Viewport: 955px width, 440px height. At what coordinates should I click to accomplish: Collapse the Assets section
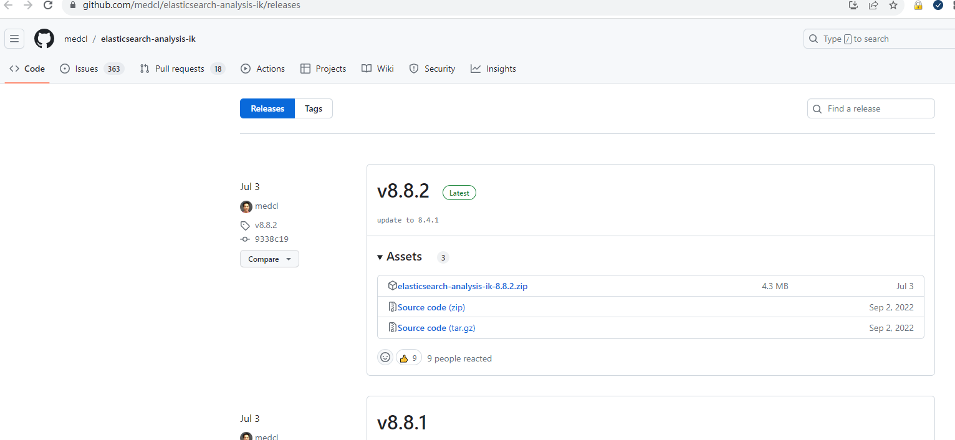point(400,257)
